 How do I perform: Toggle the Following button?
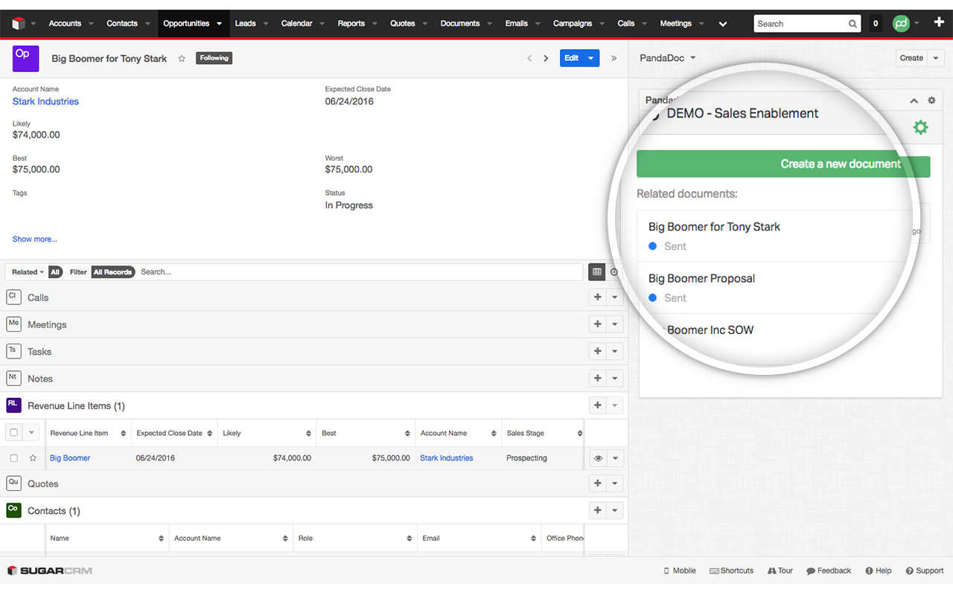[214, 58]
